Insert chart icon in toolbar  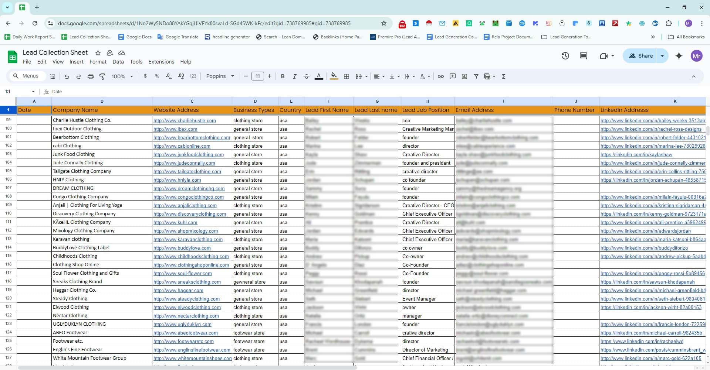[x=464, y=76]
